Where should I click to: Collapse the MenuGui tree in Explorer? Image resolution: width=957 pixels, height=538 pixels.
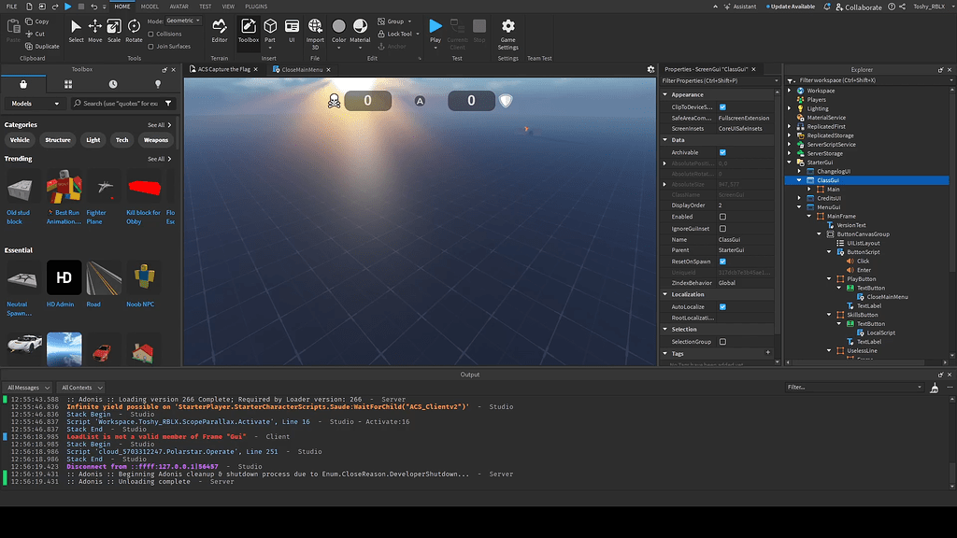[801, 206]
